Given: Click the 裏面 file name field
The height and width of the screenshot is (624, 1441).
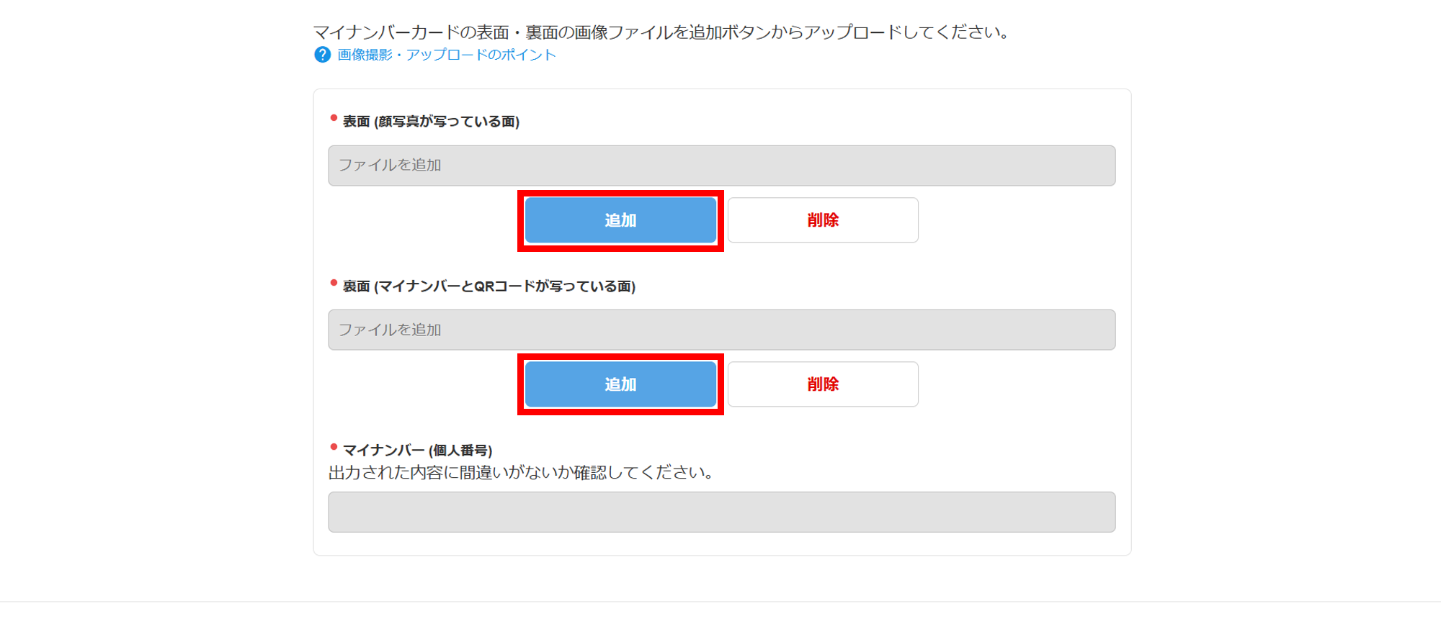Looking at the screenshot, I should (721, 330).
